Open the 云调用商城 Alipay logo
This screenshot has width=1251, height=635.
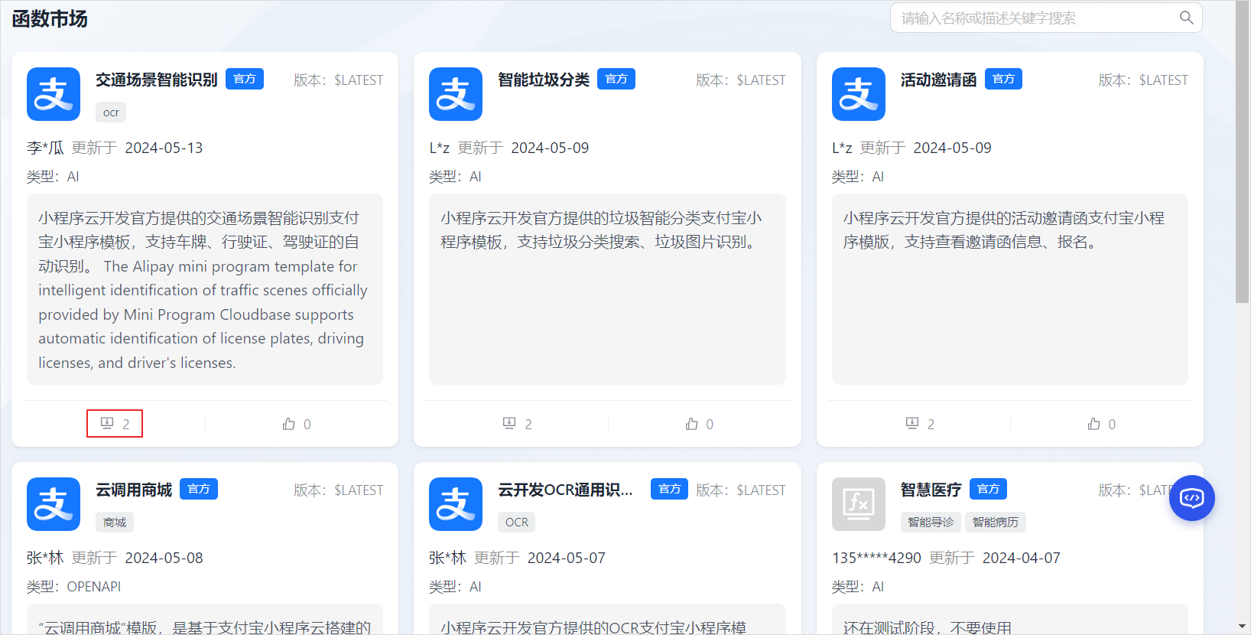point(54,504)
